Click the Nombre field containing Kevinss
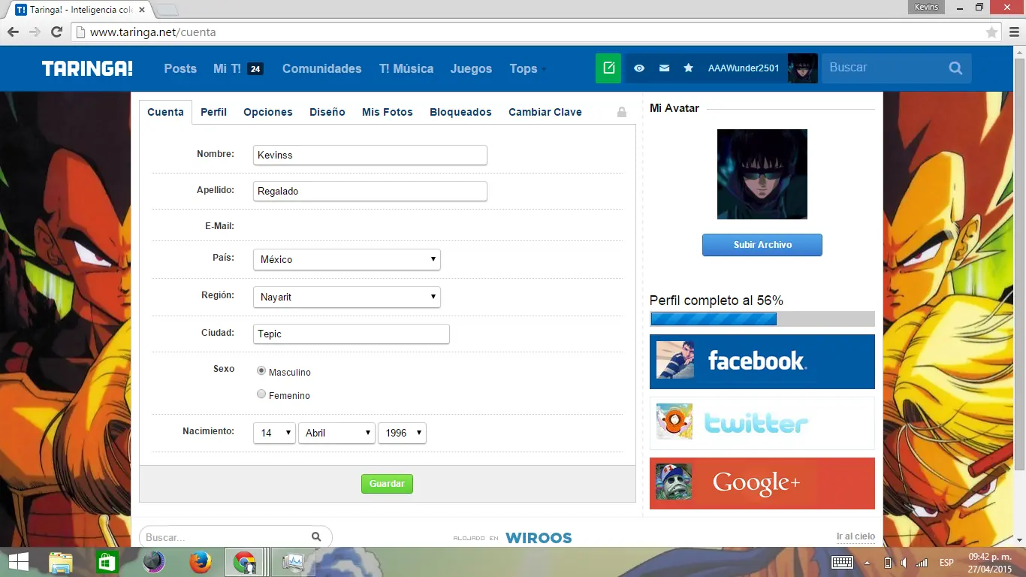1026x577 pixels. 370,155
